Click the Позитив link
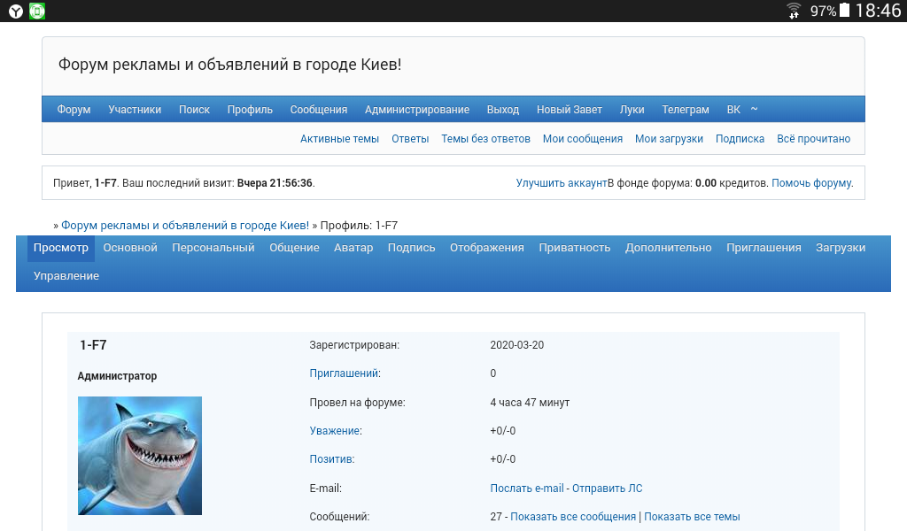 tap(331, 459)
